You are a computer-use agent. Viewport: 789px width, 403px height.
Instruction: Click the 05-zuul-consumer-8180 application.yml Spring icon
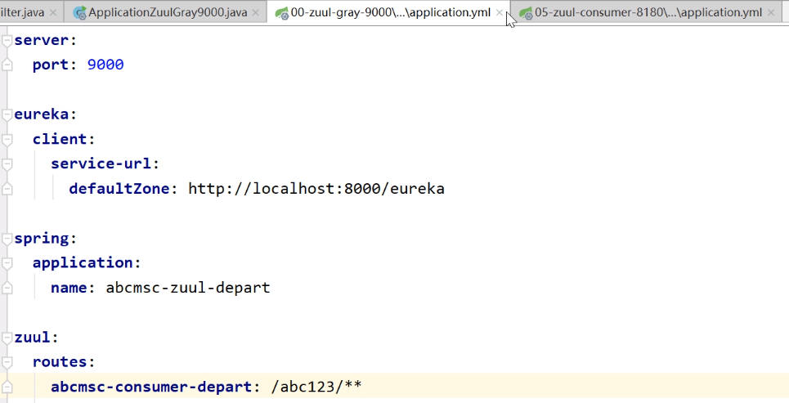coord(526,13)
